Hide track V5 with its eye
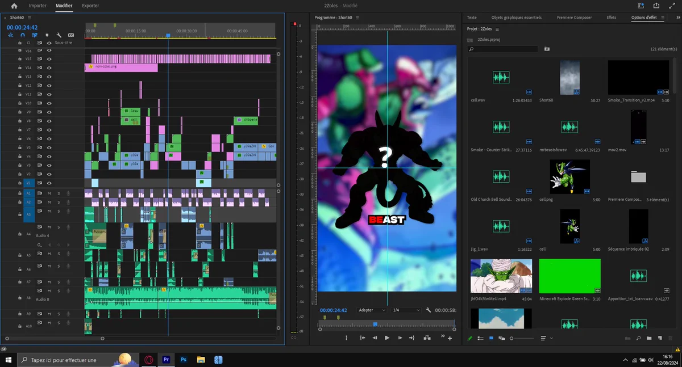 tap(49, 147)
